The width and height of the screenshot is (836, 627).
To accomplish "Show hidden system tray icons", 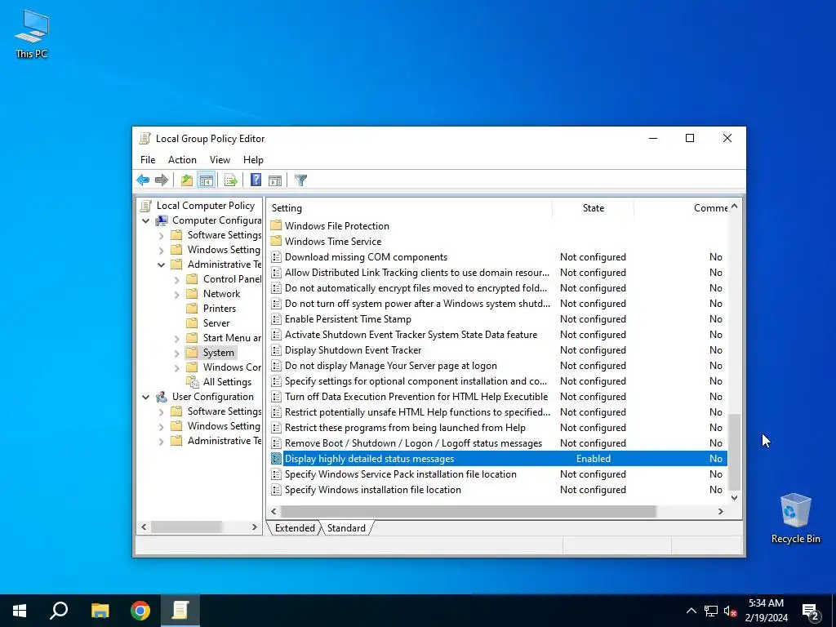I will click(x=691, y=611).
